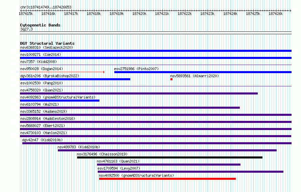The width and height of the screenshot is (301, 192).
Task: Click the nsv950028 (Dogan2014) label
Action: [42, 69]
